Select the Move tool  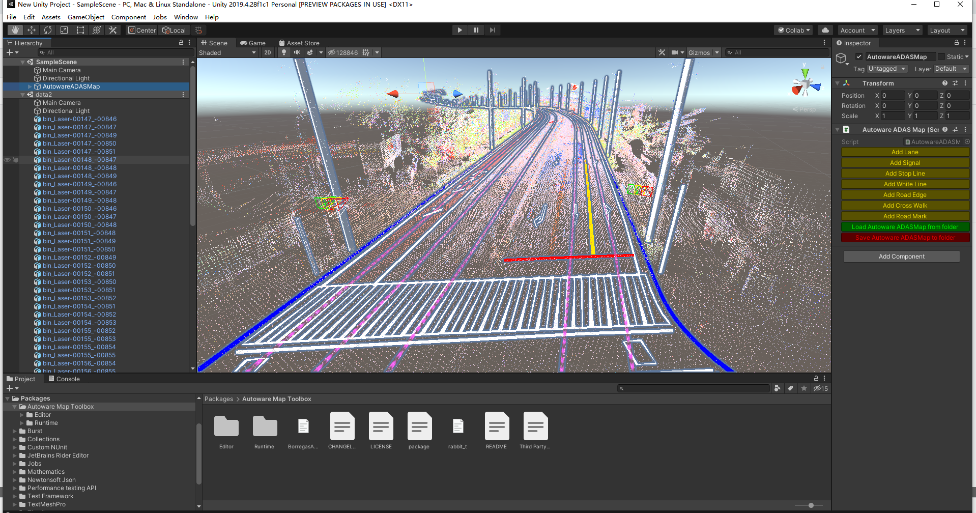click(31, 30)
